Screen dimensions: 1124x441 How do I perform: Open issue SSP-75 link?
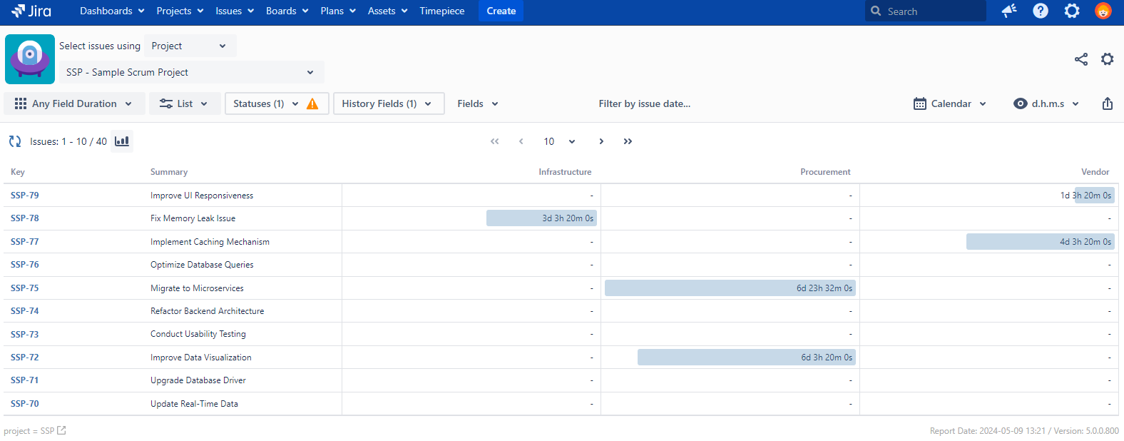[x=25, y=288]
